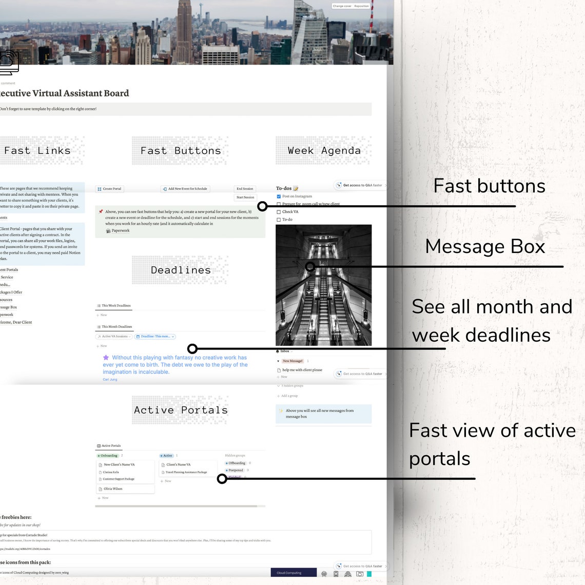Viewport: 585px width, 585px height.
Task: Open the escalator image thumbnail
Action: coord(323,285)
